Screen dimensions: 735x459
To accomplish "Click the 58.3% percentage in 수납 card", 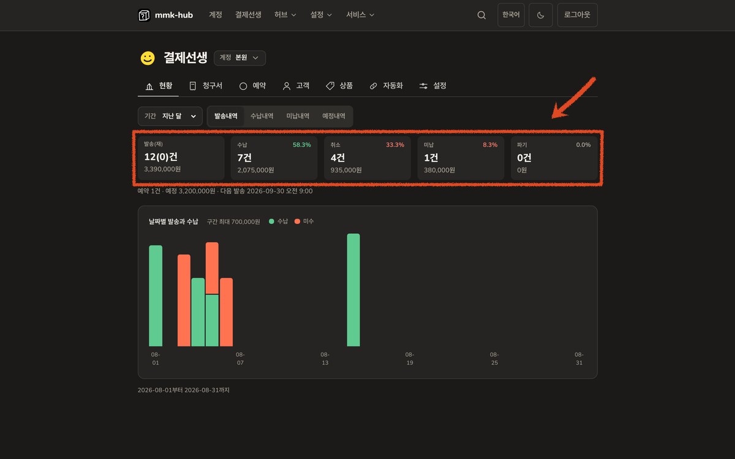I will [x=301, y=145].
